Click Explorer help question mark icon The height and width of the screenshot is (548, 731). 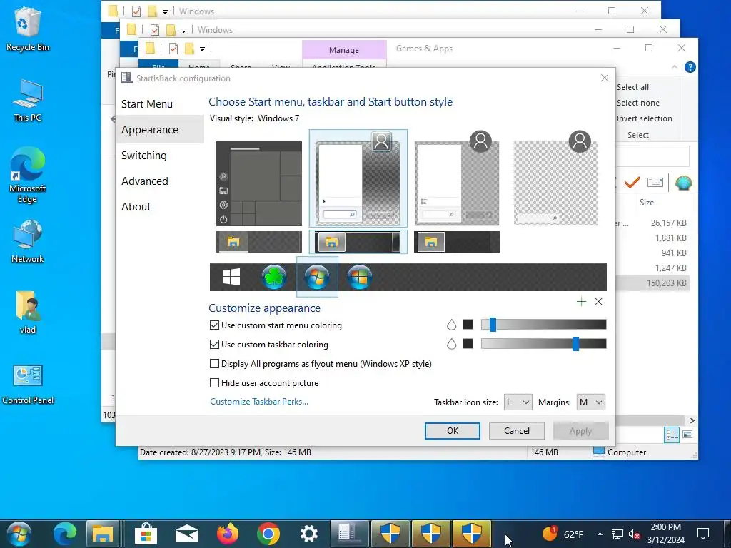[690, 67]
